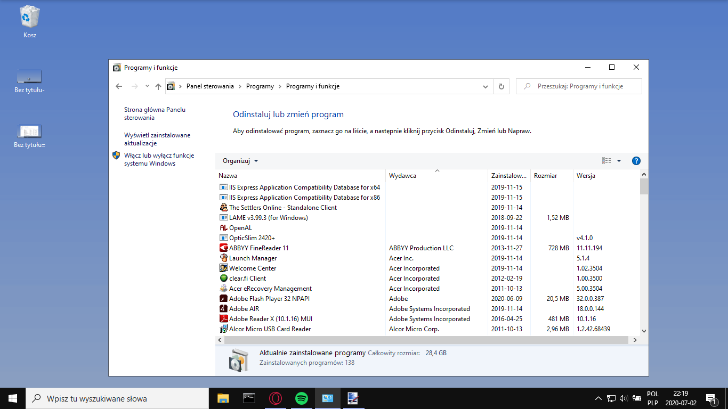The image size is (728, 409).
Task: Sort list by Wydawca column header
Action: pos(437,176)
